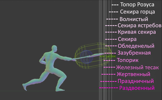Viewport: 162px width, 100px height.
Task: Click the Волнистый weapon label
Action: [134, 19]
